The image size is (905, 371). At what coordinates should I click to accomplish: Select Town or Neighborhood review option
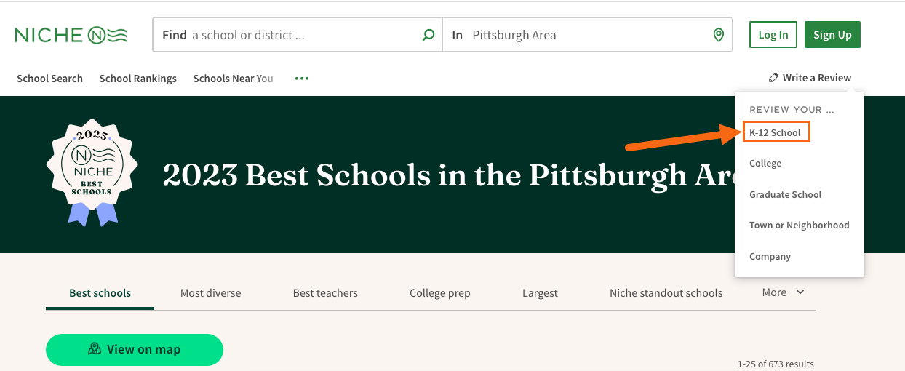coord(800,226)
